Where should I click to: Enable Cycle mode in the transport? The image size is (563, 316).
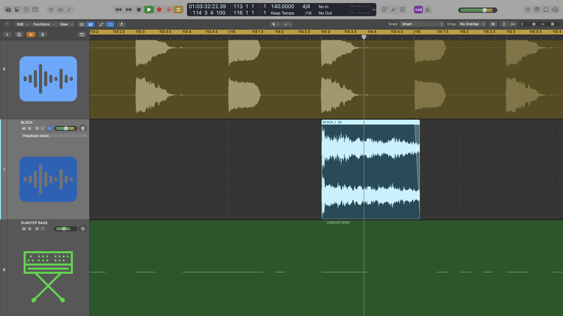coord(178,9)
